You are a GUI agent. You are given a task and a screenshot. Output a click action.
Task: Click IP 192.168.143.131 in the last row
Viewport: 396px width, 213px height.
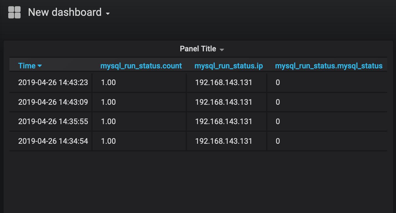tap(224, 141)
